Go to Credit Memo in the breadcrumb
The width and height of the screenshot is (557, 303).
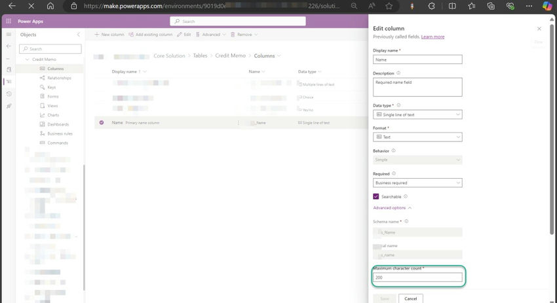coord(230,56)
